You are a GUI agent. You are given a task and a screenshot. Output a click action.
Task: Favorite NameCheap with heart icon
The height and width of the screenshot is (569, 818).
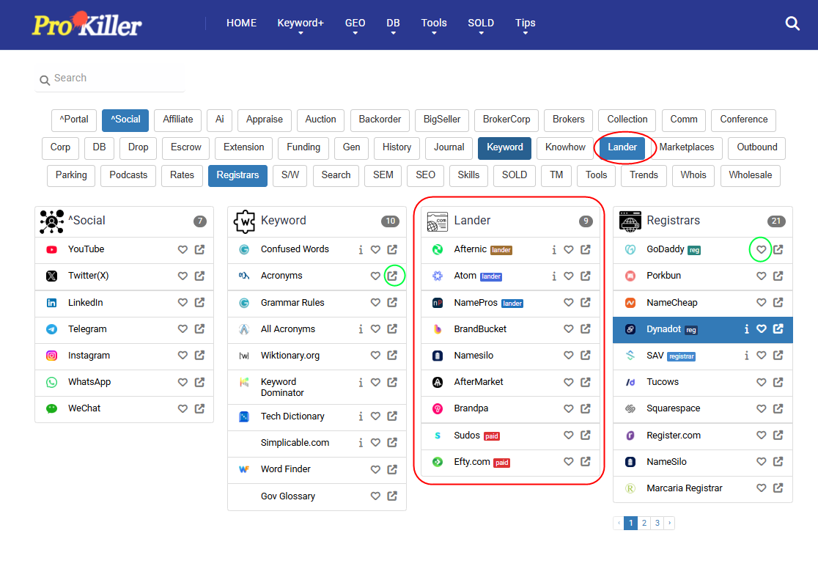(x=761, y=302)
